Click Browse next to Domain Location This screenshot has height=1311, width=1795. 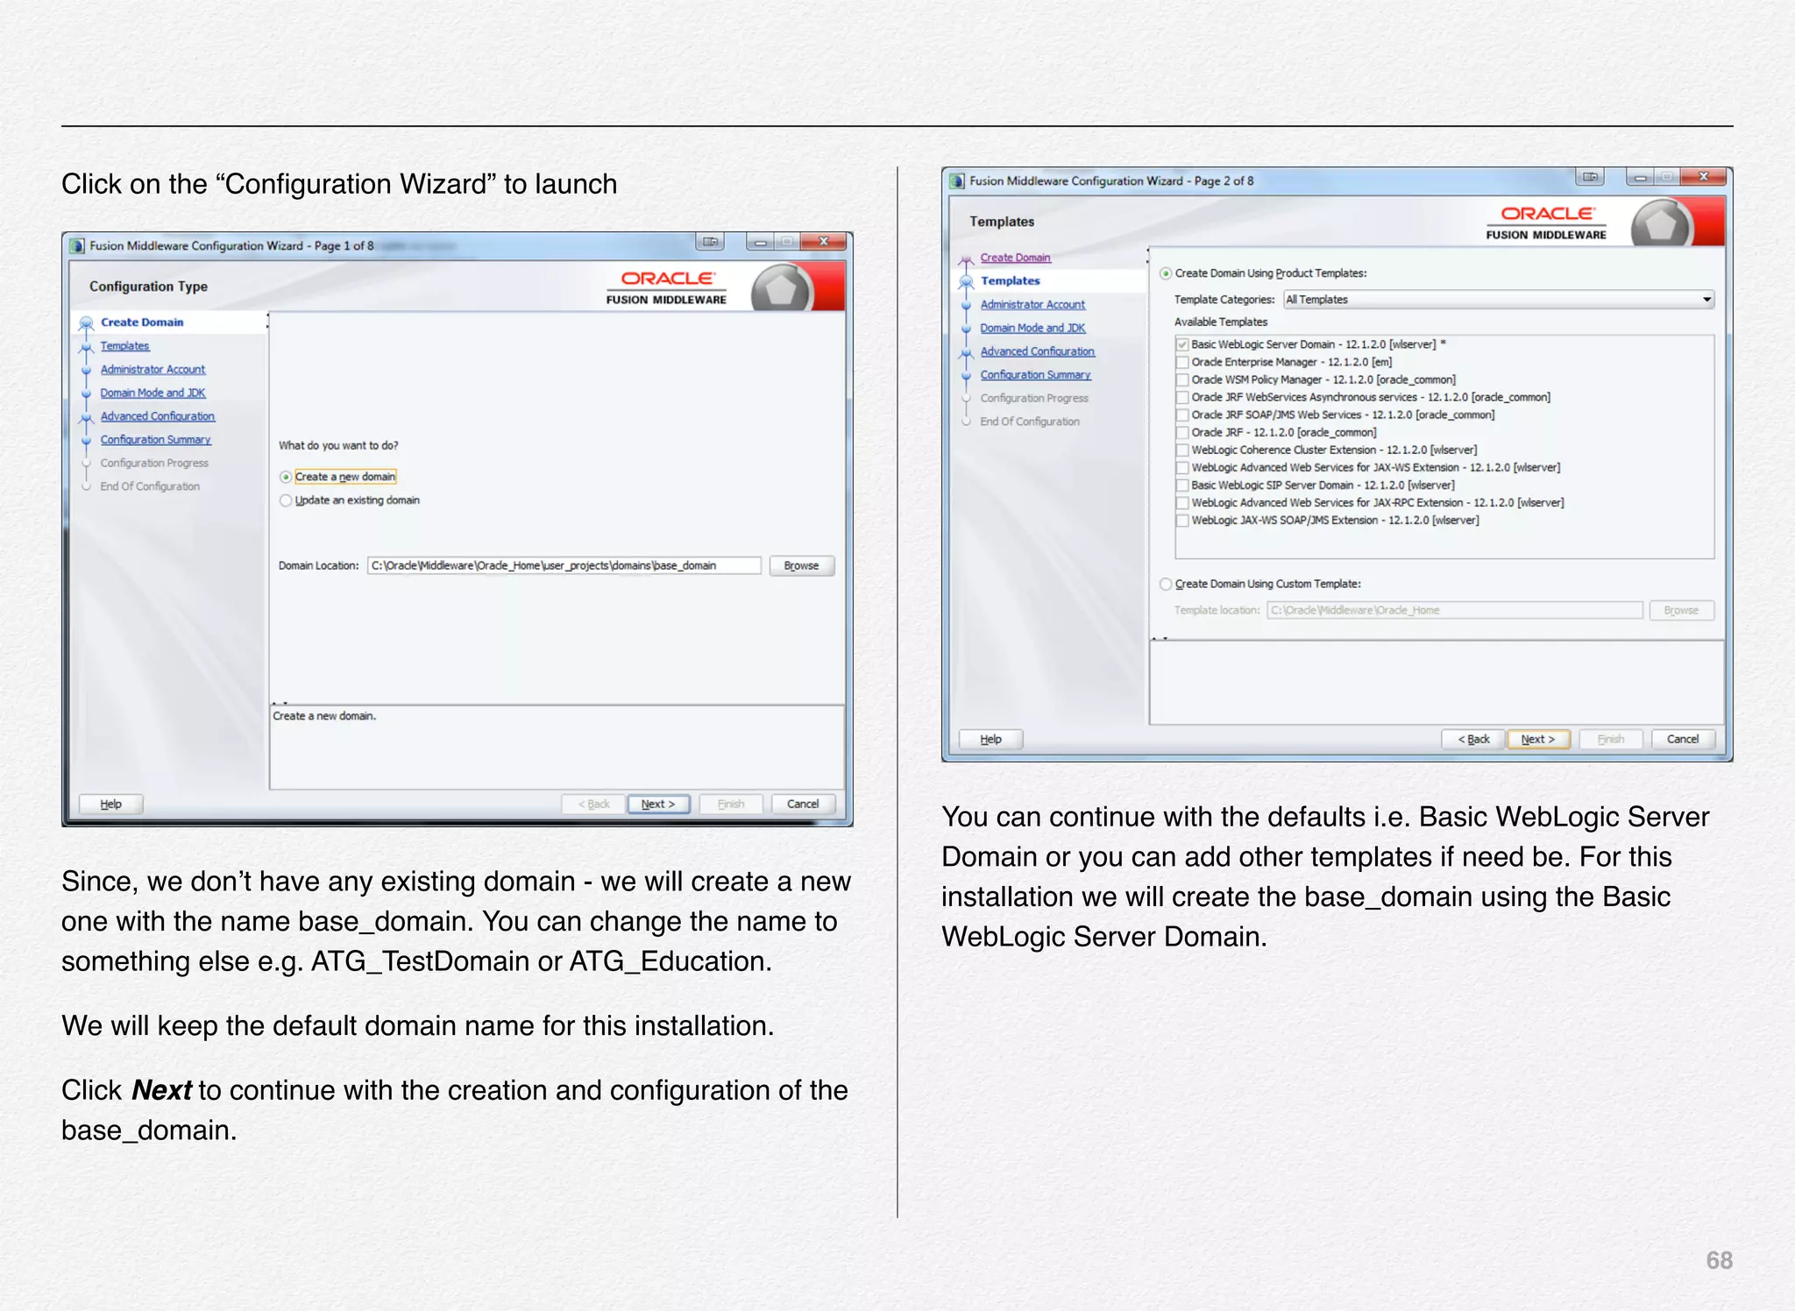coord(801,565)
